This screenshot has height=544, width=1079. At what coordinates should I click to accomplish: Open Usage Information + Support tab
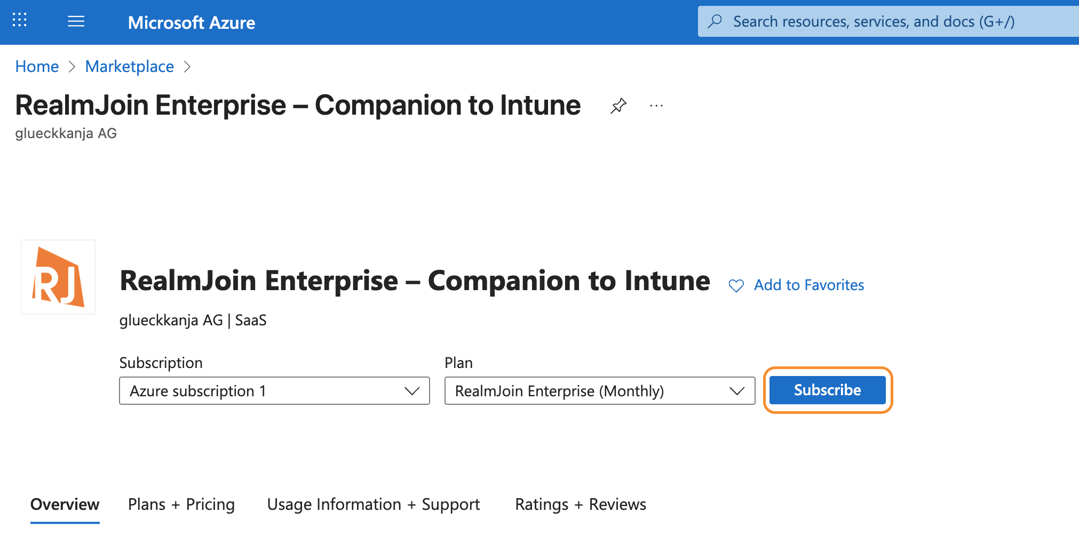pos(373,505)
